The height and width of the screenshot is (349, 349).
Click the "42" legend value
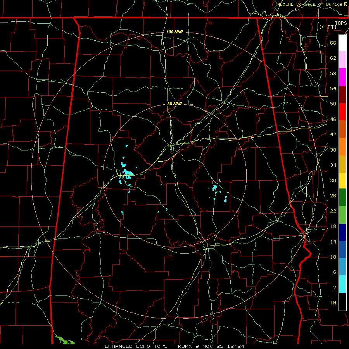pyautogui.click(x=333, y=135)
